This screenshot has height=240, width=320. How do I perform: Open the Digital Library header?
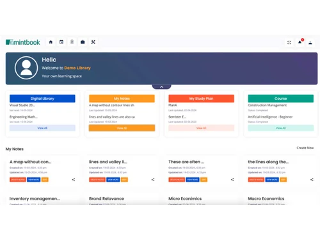tap(42, 99)
